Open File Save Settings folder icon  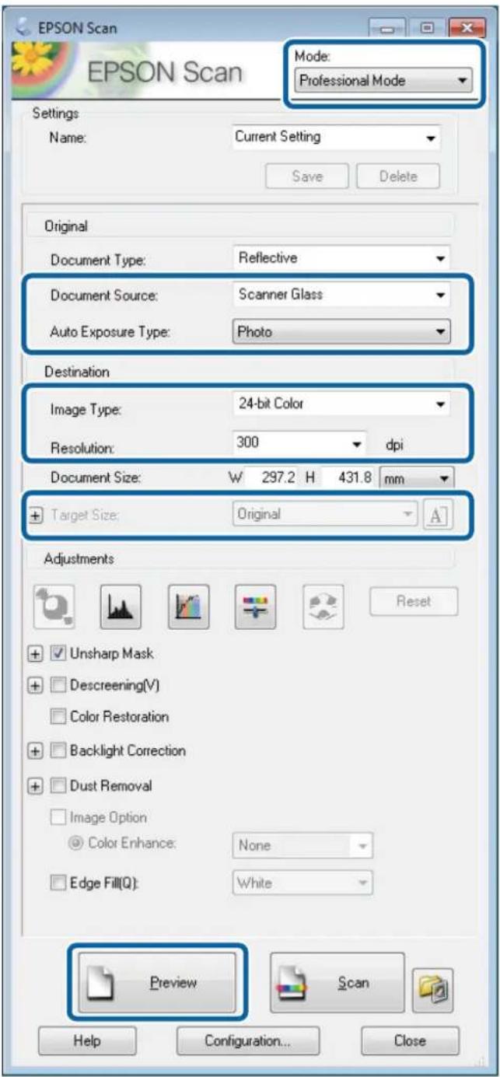click(x=433, y=984)
